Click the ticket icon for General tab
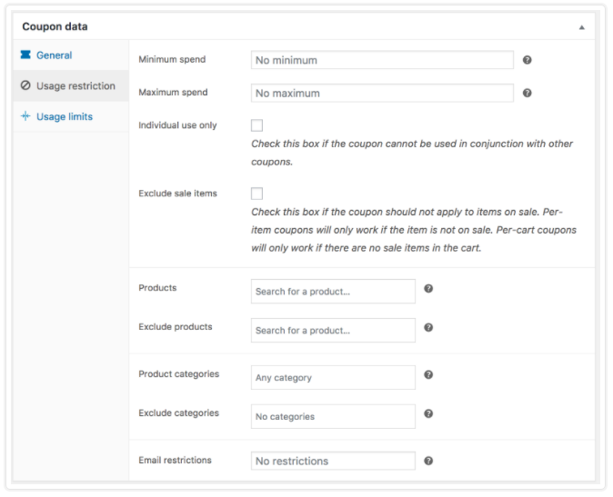Screen dimensions: 613x497 pos(25,55)
